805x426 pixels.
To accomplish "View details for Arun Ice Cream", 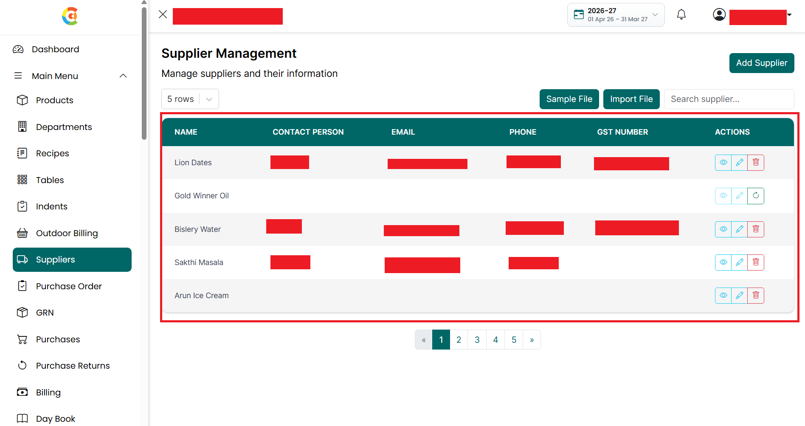I will [x=723, y=296].
